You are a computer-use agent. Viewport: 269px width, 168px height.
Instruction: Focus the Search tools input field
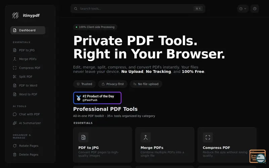(138, 9)
